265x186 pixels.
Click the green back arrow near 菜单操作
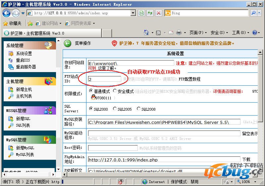click(x=68, y=44)
